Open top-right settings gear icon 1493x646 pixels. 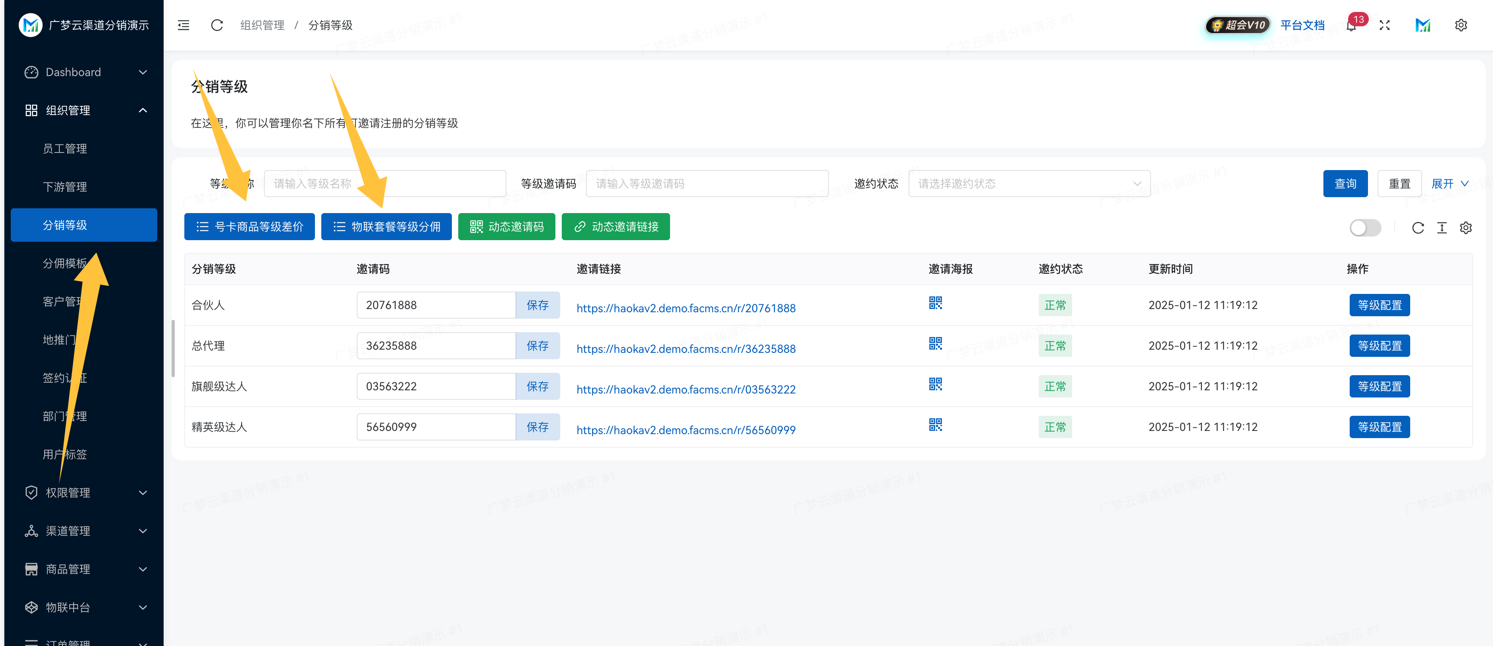[x=1460, y=25]
